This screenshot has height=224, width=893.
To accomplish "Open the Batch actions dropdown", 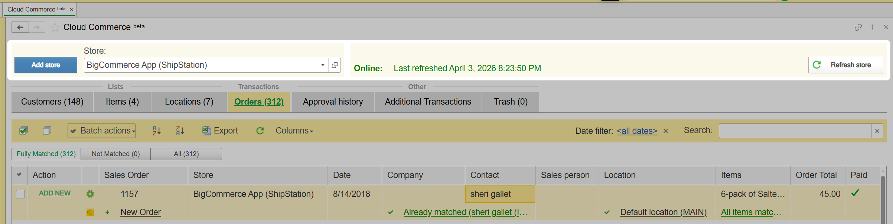I will (102, 131).
